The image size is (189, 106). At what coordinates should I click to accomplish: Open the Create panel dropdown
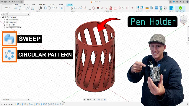tap(39, 11)
